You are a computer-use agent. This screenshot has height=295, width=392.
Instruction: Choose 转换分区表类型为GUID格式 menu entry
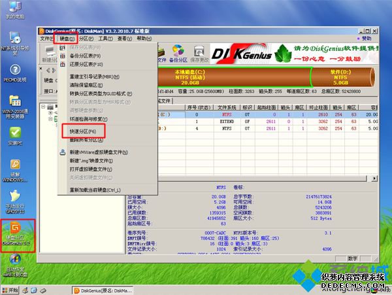click(x=108, y=94)
